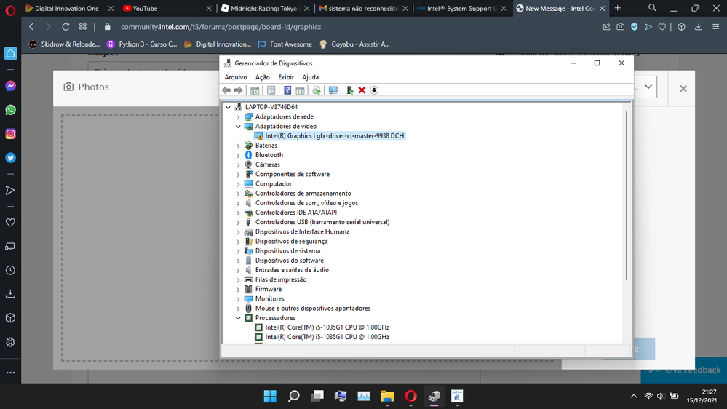This screenshot has width=727, height=409.
Task: Click the black down-arrow circle toolbar icon
Action: 374,90
